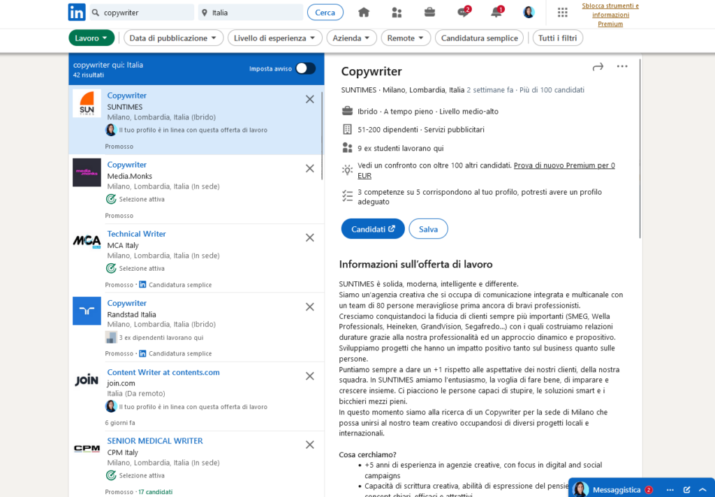This screenshot has width=715, height=497.
Task: Dismiss the Randstad Italia Copywriter listing
Action: tap(309, 307)
